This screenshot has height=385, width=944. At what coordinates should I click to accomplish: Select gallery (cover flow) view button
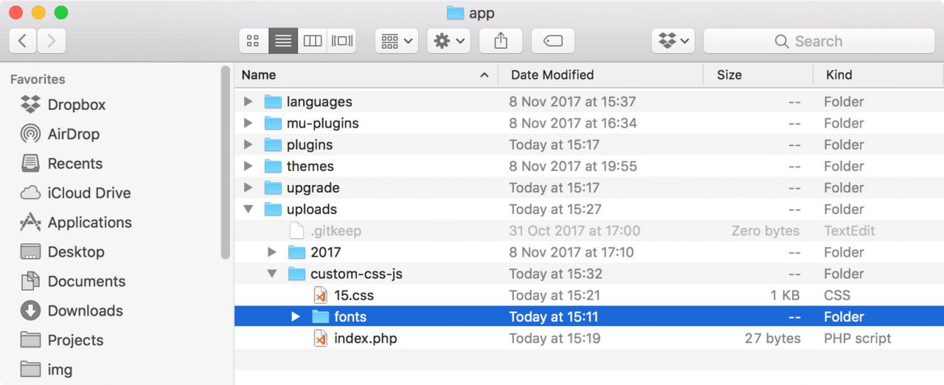pyautogui.click(x=342, y=41)
